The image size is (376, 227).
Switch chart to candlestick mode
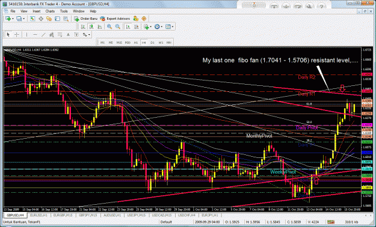click(x=91, y=26)
